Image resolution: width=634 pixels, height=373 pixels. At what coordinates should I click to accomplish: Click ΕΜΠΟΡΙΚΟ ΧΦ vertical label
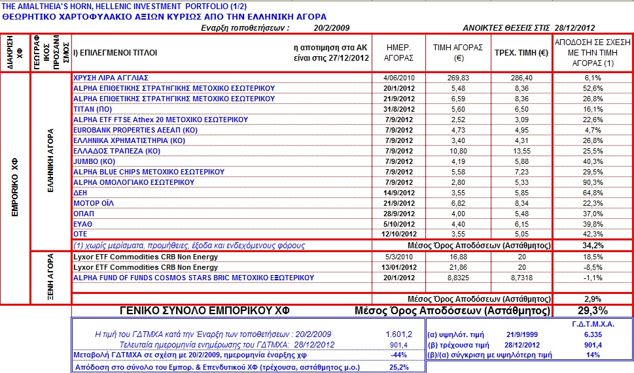pyautogui.click(x=15, y=187)
